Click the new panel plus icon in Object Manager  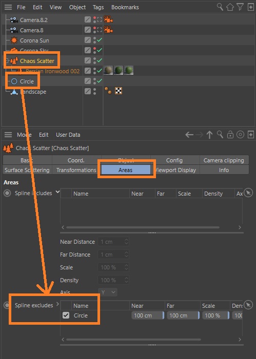251,7
